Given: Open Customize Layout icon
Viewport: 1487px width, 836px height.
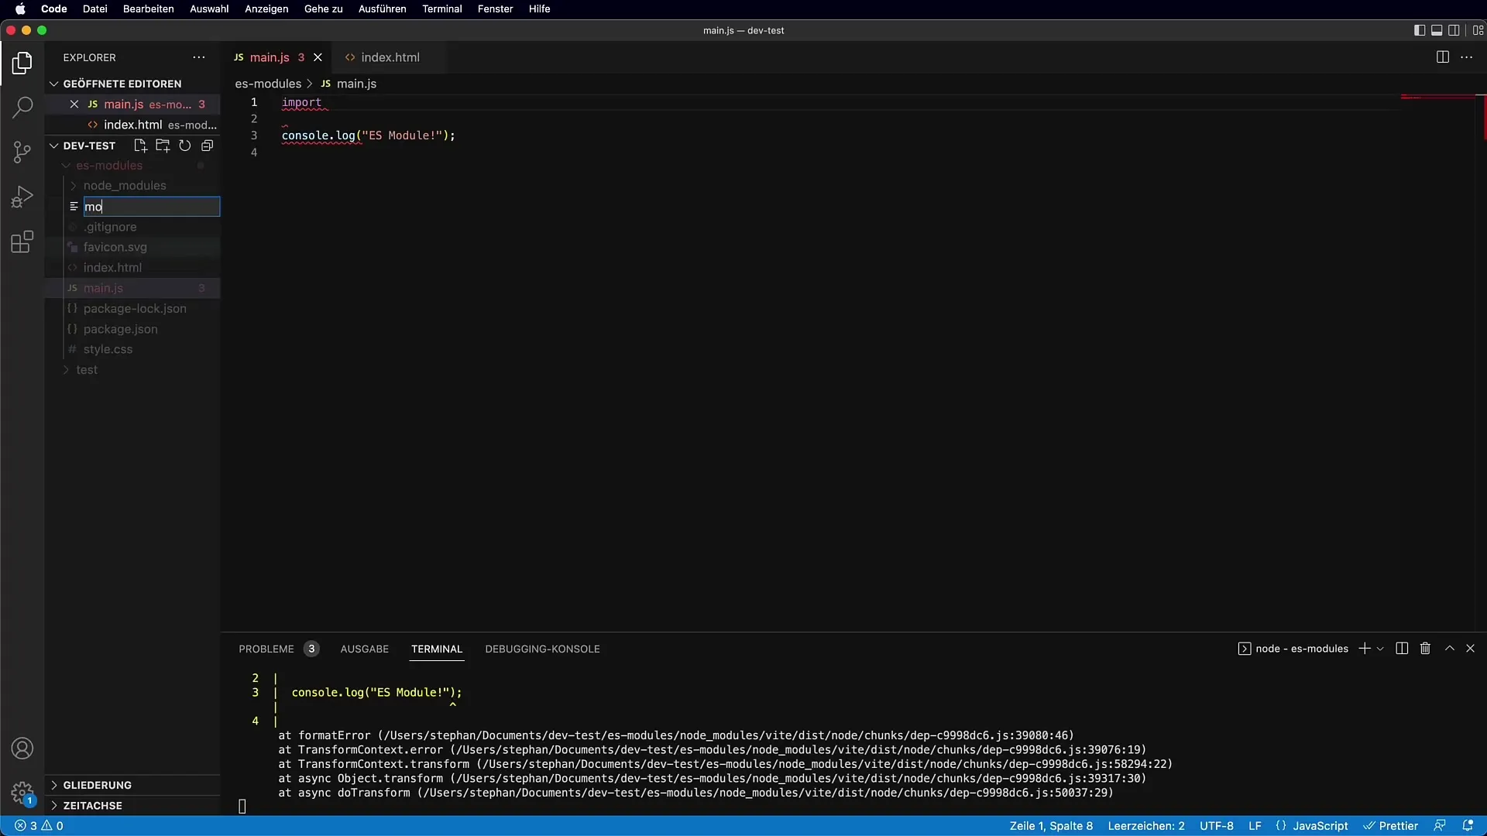Looking at the screenshot, I should pos(1478,30).
